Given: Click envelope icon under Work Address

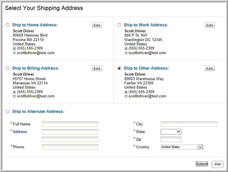Looking at the screenshot, I should [x=126, y=53].
